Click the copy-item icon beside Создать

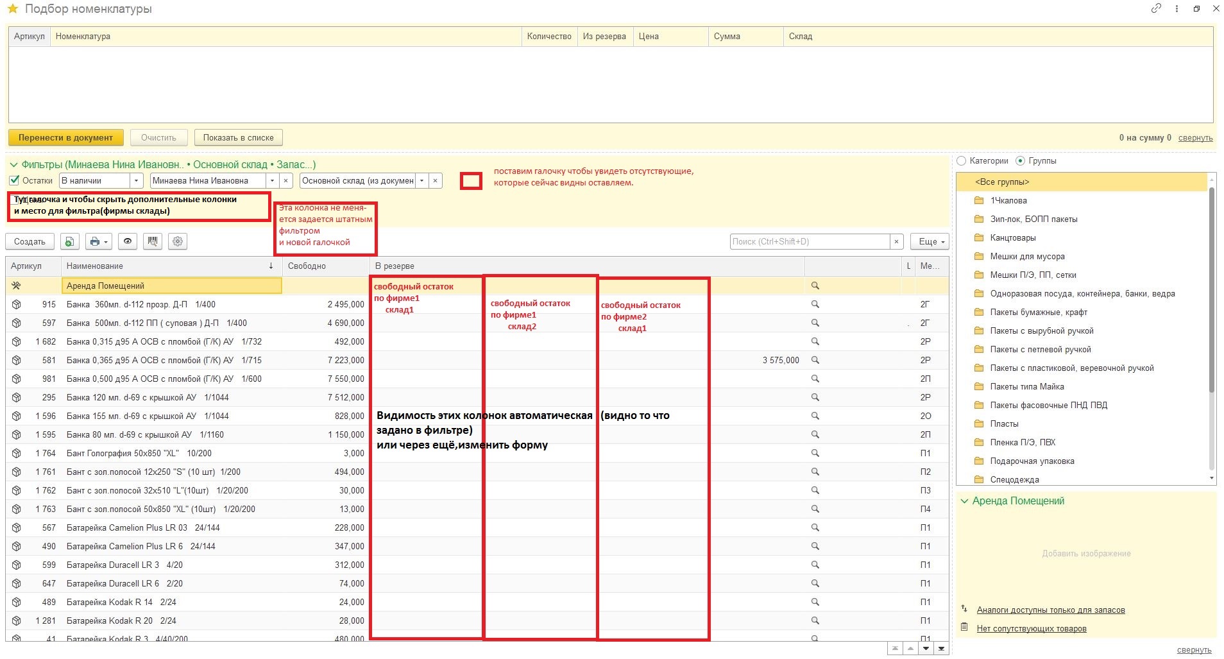(69, 241)
